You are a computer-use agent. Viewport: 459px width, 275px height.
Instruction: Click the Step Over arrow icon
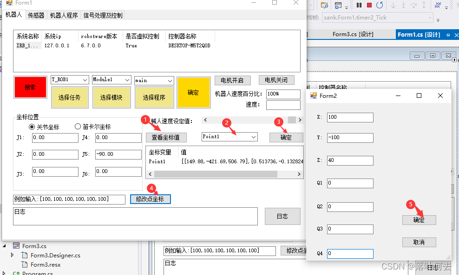coord(414,6)
